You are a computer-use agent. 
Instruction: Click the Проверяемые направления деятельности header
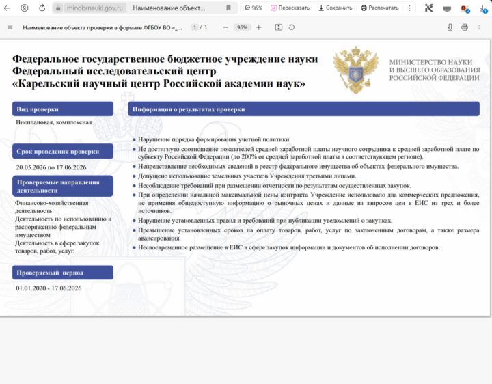pyautogui.click(x=63, y=186)
